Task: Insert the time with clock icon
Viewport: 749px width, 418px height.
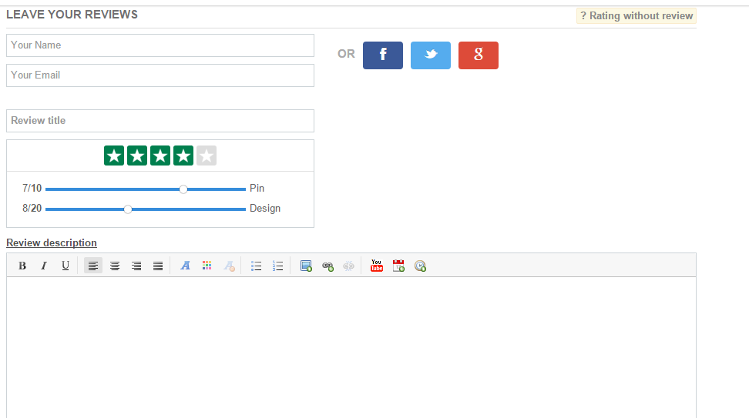Action: (420, 266)
